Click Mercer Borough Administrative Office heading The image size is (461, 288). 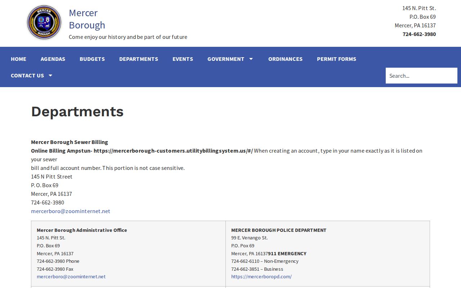click(82, 230)
